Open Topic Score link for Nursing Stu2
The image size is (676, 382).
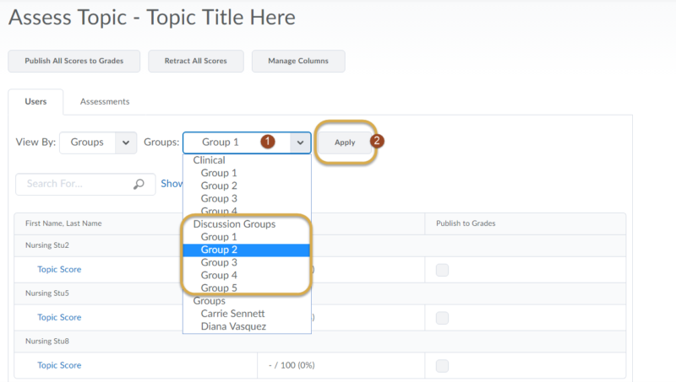(59, 269)
